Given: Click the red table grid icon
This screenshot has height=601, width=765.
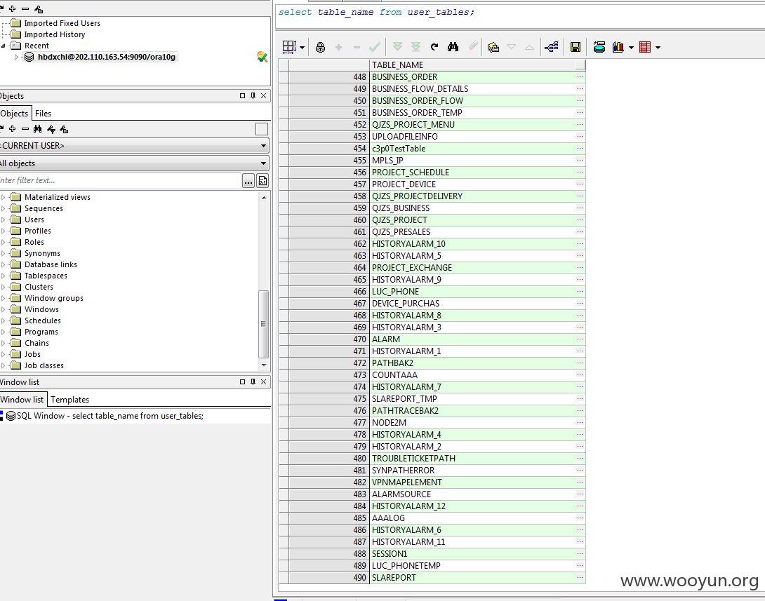Looking at the screenshot, I should [x=644, y=47].
